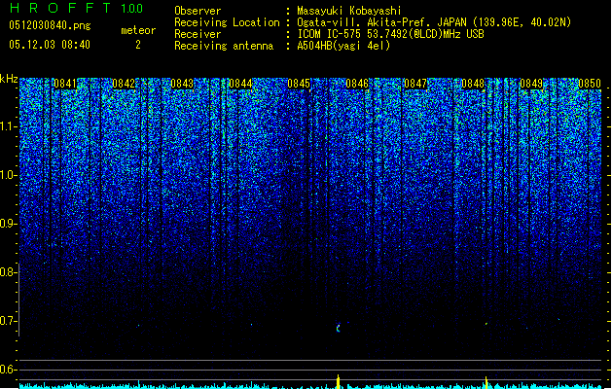Image resolution: width=612 pixels, height=389 pixels.
Task: Click the HROFFT title text
Action: 59,8
